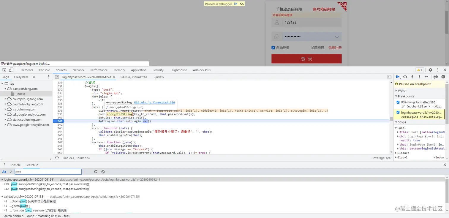Toggle match case Aa in search
The width and height of the screenshot is (449, 218).
4,172
